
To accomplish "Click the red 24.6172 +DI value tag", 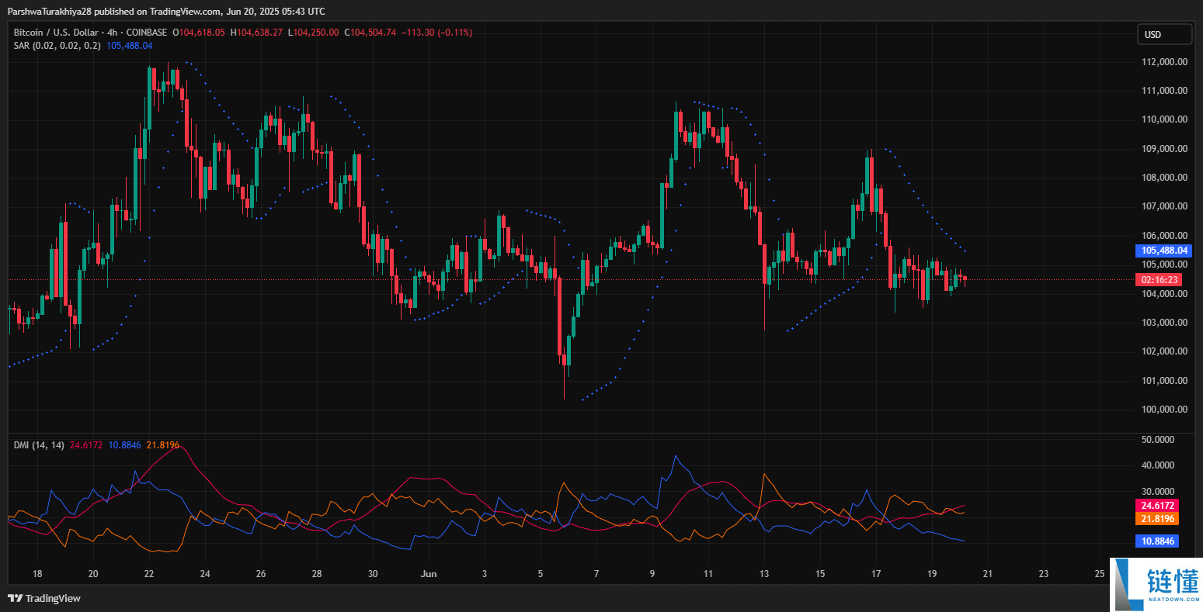I will tap(1156, 505).
